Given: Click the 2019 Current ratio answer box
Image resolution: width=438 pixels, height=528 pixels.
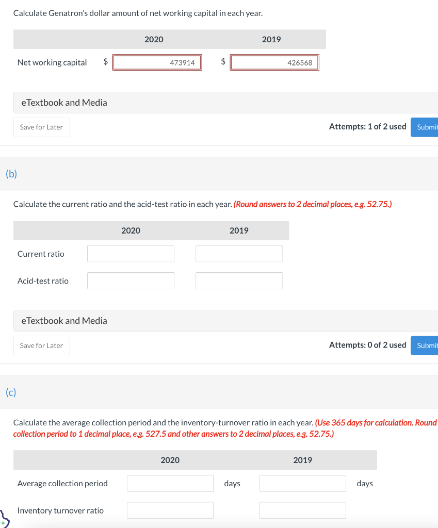Looking at the screenshot, I should pyautogui.click(x=239, y=253).
